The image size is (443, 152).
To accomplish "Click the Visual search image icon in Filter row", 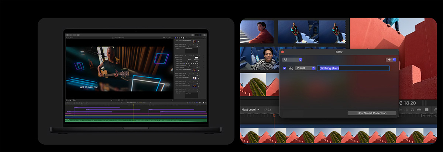I will tap(291, 68).
